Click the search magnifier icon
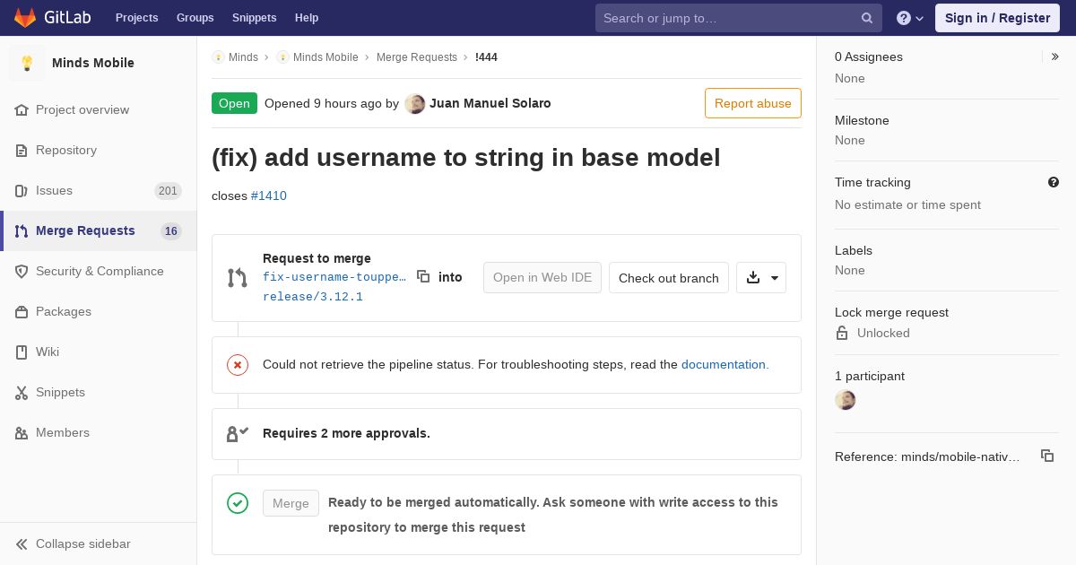The width and height of the screenshot is (1076, 565). tap(867, 18)
